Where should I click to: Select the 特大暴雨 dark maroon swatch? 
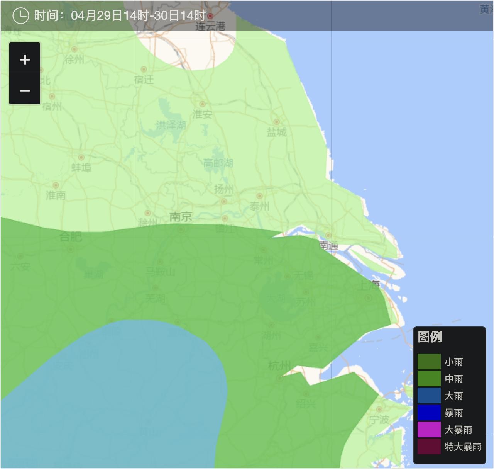click(429, 447)
